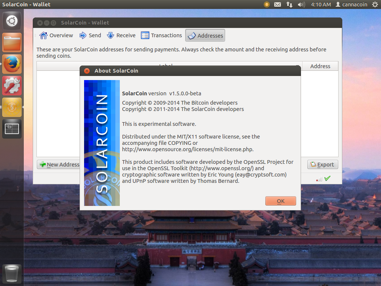Open the sound volume indicator

[x=301, y=4]
